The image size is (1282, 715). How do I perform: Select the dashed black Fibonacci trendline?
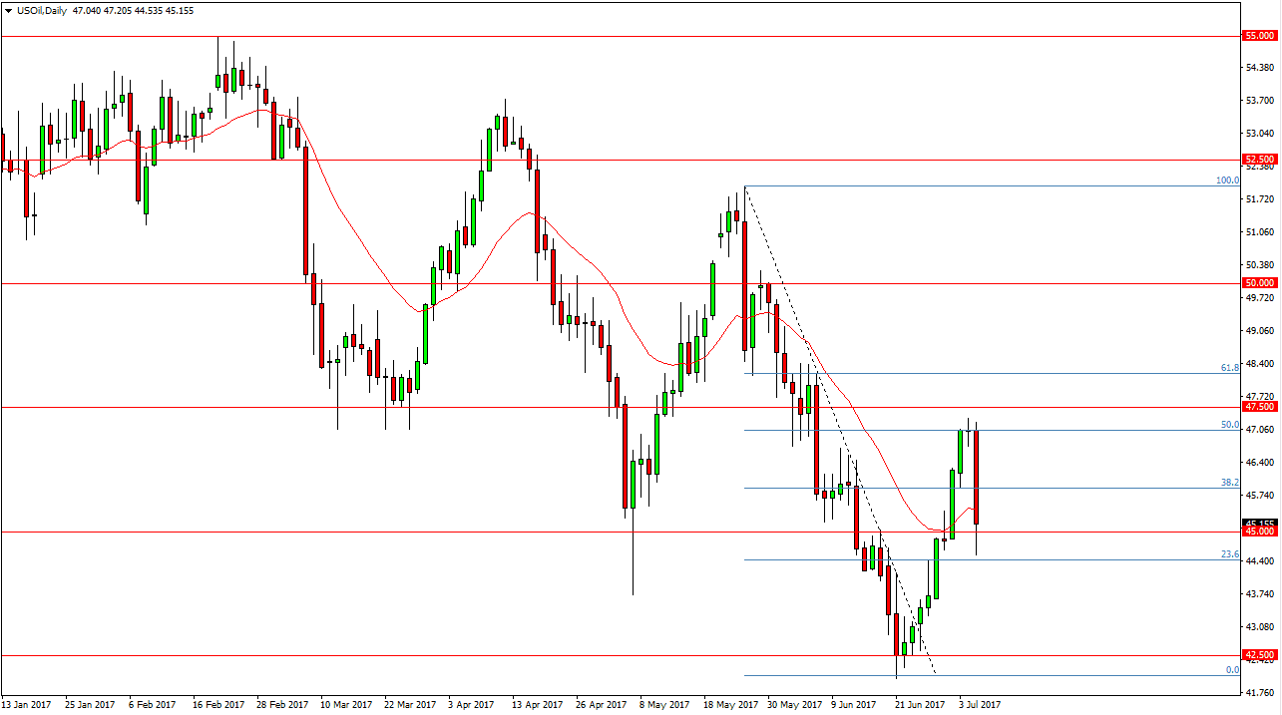(x=840, y=430)
